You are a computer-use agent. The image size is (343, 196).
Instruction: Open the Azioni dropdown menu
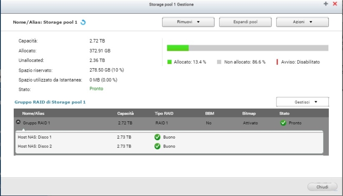point(302,22)
